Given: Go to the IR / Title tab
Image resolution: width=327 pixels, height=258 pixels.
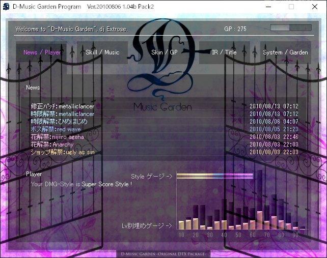Looking at the screenshot, I should 224,52.
